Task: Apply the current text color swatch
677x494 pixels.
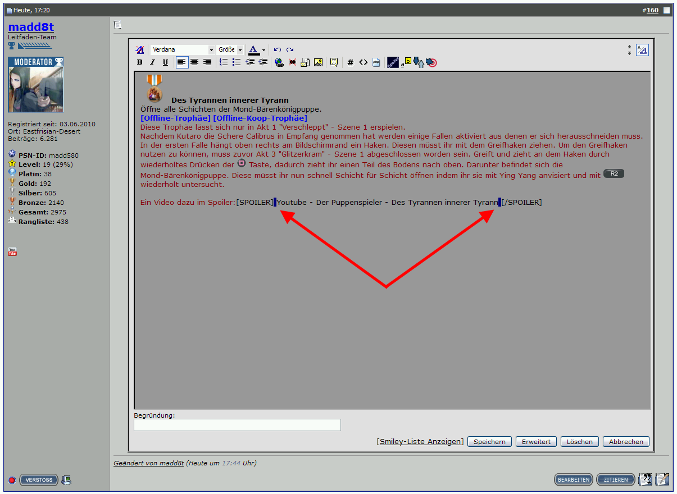Action: coord(253,50)
